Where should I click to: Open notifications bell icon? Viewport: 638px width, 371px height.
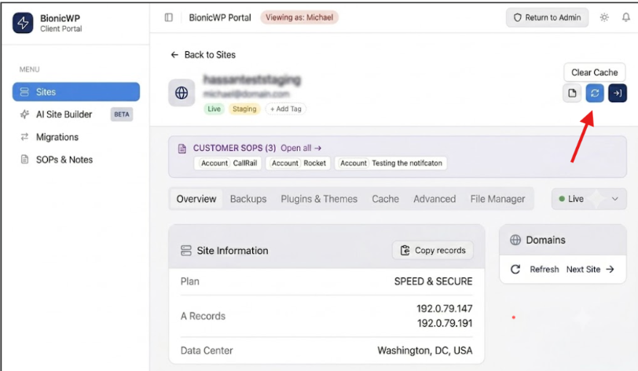[625, 17]
